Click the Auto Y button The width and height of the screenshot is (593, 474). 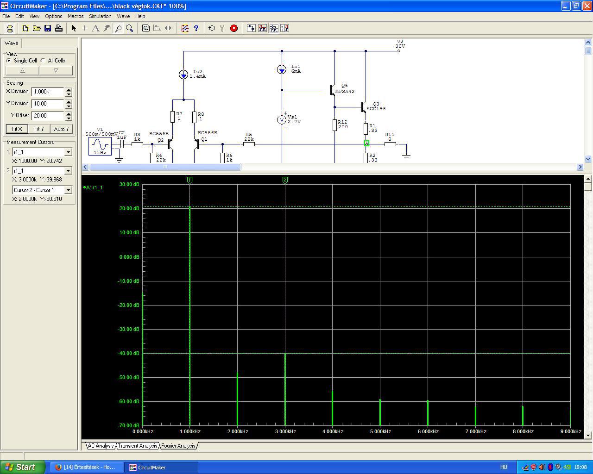(x=62, y=129)
